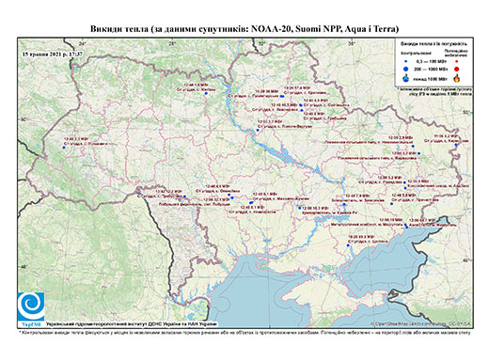The height and width of the screenshot is (346, 489).
Task: Click the УкрГМІ spiral logo
Action: (31, 307)
